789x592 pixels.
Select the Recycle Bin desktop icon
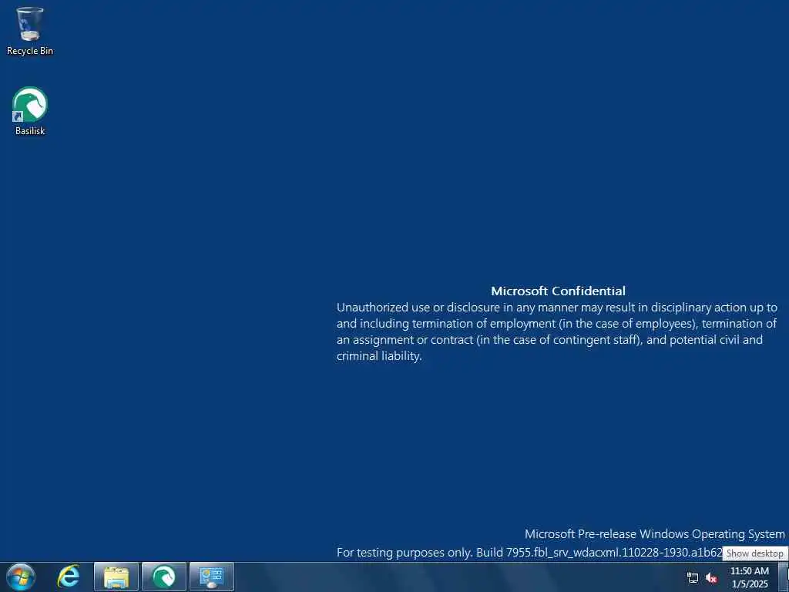pyautogui.click(x=30, y=31)
